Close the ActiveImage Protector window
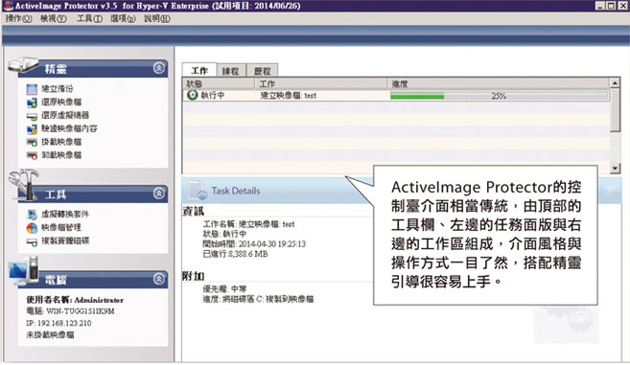 pos(622,6)
